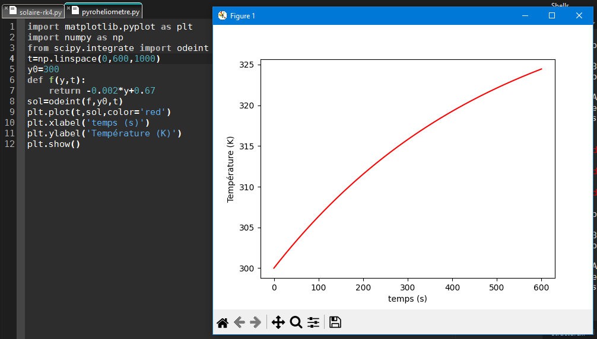Screen dimensions: 597x339
Task: Click the y-axis tick label 325
Action: [246, 65]
